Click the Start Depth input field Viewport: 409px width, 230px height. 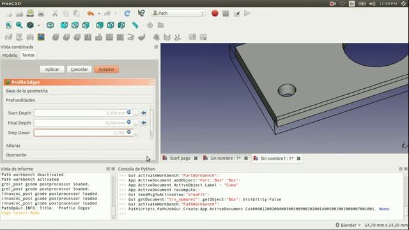click(x=84, y=113)
